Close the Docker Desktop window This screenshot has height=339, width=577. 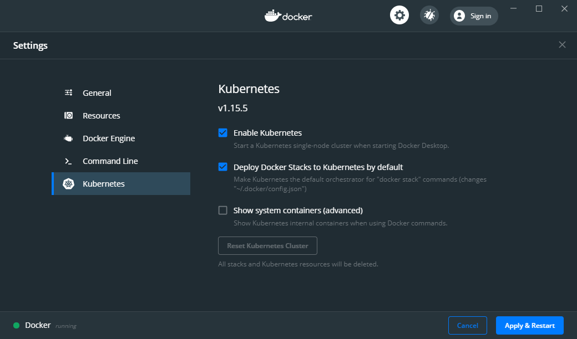pos(564,8)
